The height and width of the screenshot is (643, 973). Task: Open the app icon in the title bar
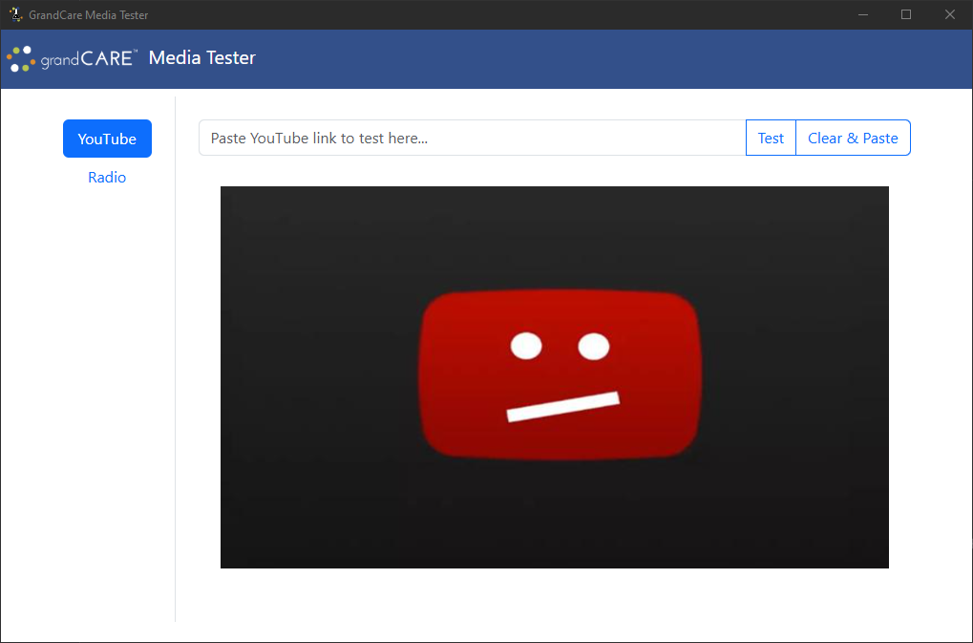click(x=15, y=14)
